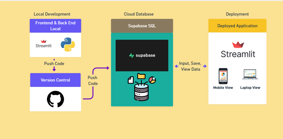The image size is (283, 139).
Task: Click the Input, Save, View Data label
Action: 190,66
